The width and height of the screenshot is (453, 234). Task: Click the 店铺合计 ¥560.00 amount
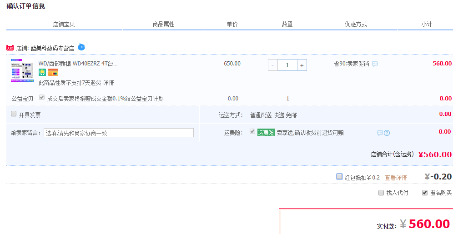point(435,154)
